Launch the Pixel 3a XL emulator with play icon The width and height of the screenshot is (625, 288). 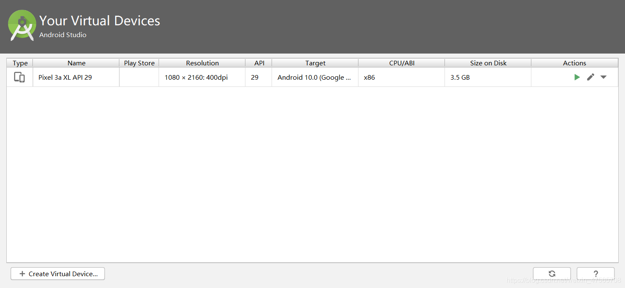(577, 77)
